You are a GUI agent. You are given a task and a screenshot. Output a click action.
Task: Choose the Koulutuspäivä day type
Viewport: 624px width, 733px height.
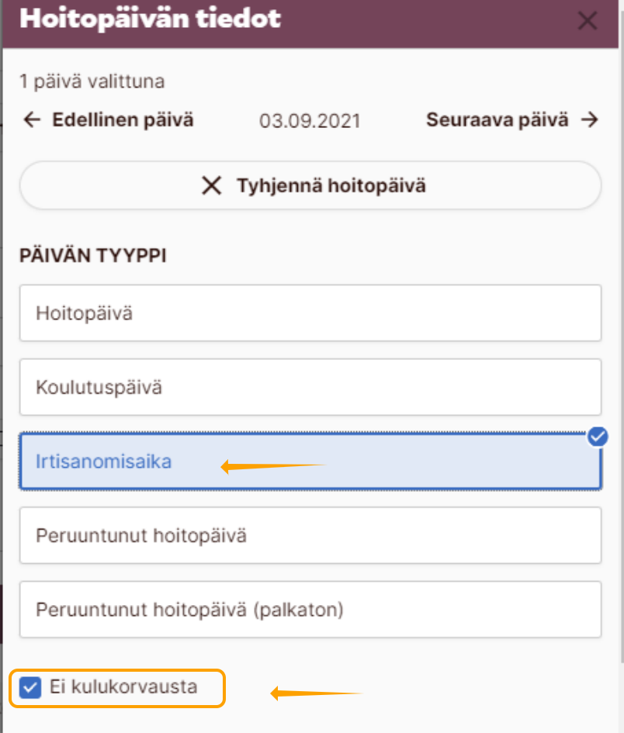click(x=310, y=387)
